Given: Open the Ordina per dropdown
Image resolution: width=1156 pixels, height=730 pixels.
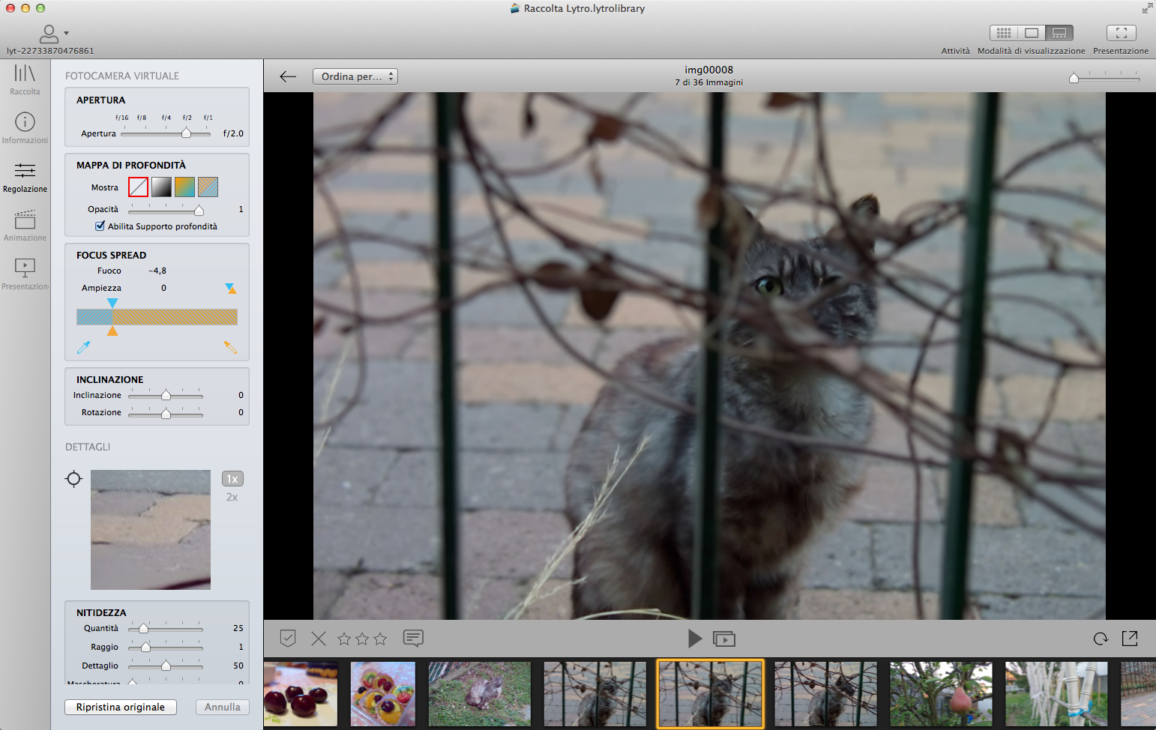Looking at the screenshot, I should (x=355, y=76).
